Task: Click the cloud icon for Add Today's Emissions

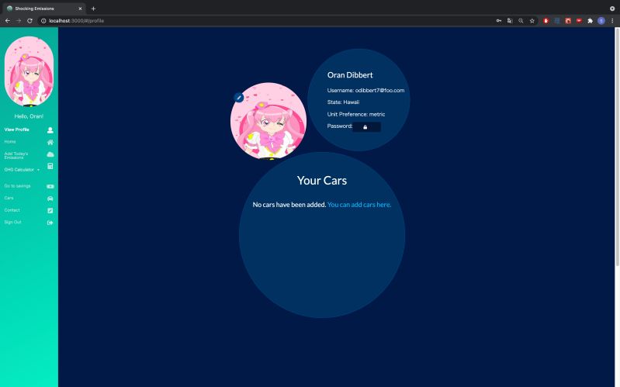Action: (x=50, y=154)
